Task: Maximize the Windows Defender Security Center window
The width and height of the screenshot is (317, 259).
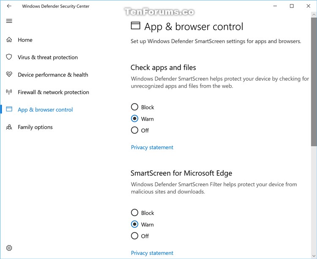Action: click(x=292, y=6)
